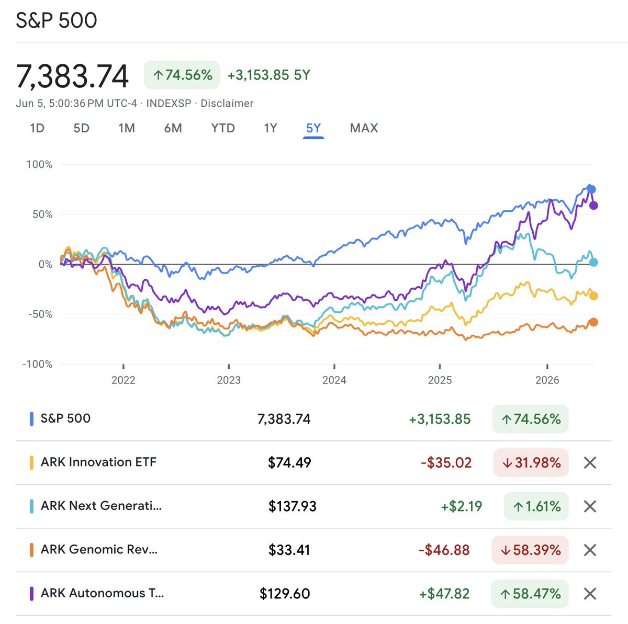Click the header 74.56% change badge
Screen dimensions: 628x624
(x=182, y=75)
